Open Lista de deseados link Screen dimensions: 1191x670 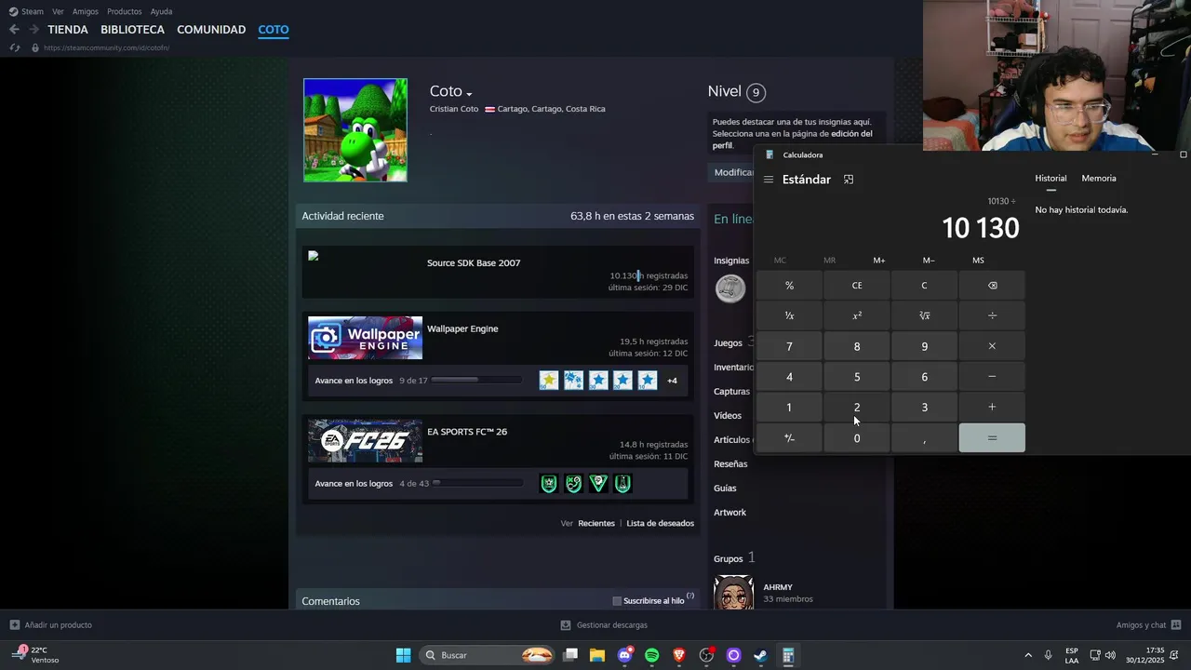point(660,524)
